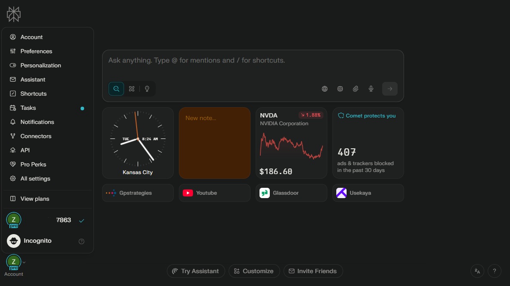Switch to Labs mode lightbulb toggle
510x286 pixels.
click(147, 89)
